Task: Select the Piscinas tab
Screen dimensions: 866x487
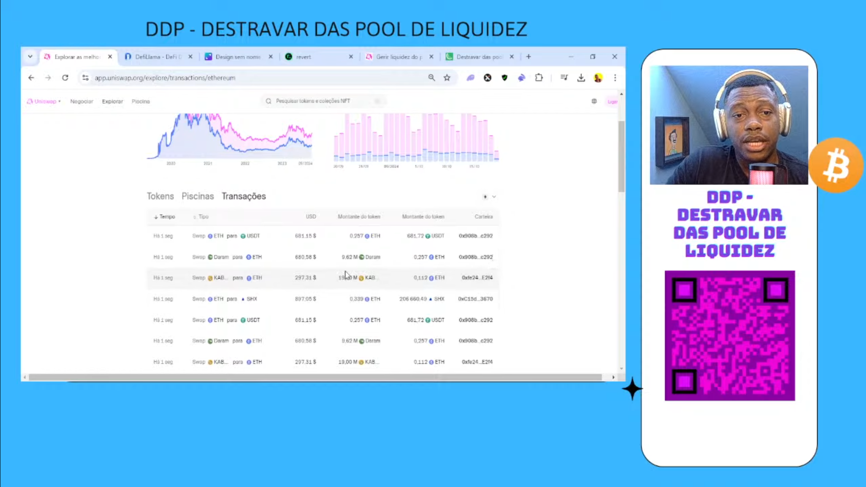Action: click(198, 196)
